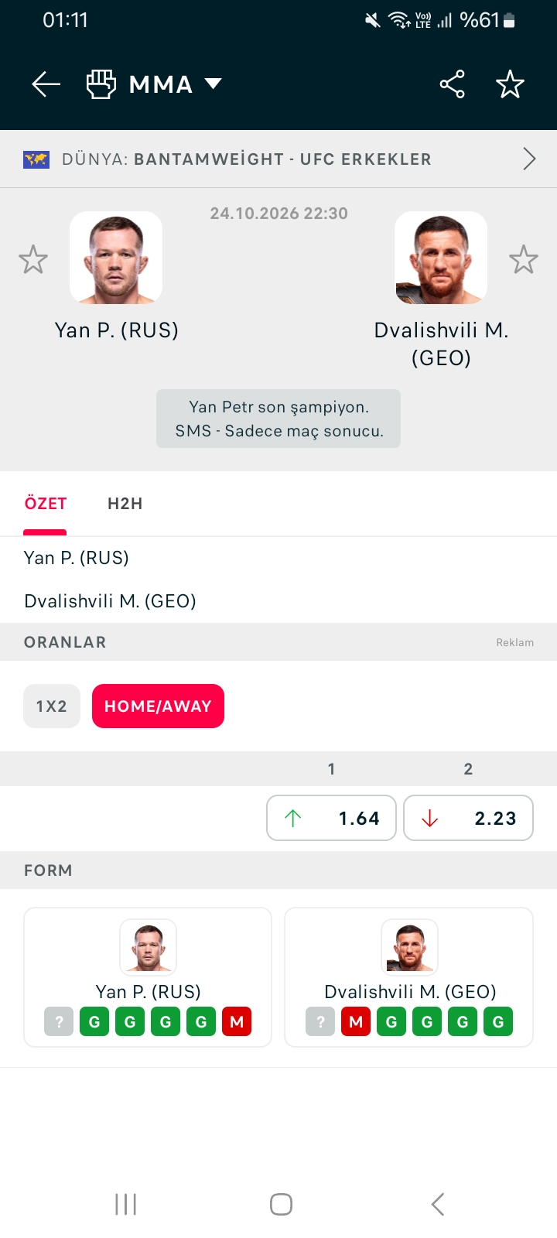Favorite Yan P. with the star toggle
The width and height of the screenshot is (557, 1238).
pyautogui.click(x=33, y=259)
